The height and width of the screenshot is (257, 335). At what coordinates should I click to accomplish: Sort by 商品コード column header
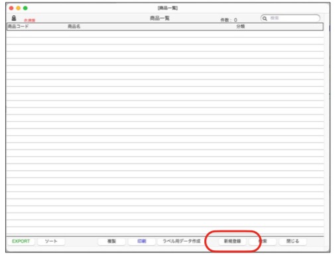(18, 26)
